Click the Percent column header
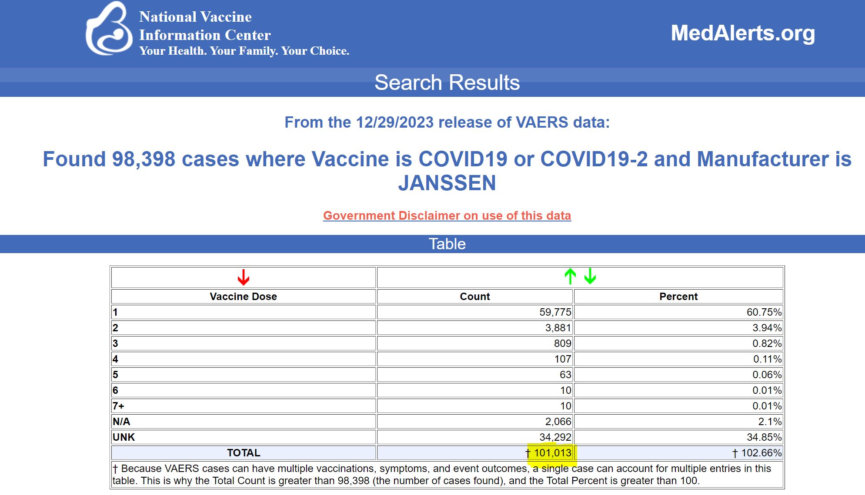The height and width of the screenshot is (495, 865). click(x=678, y=297)
